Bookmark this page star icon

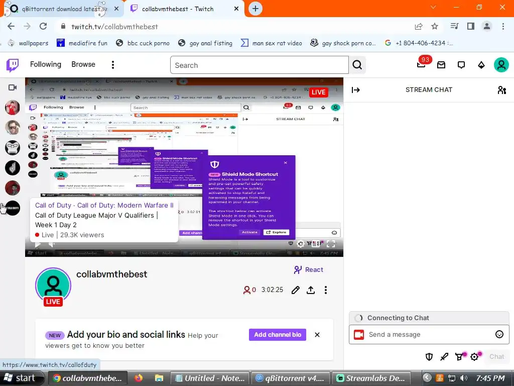435,27
